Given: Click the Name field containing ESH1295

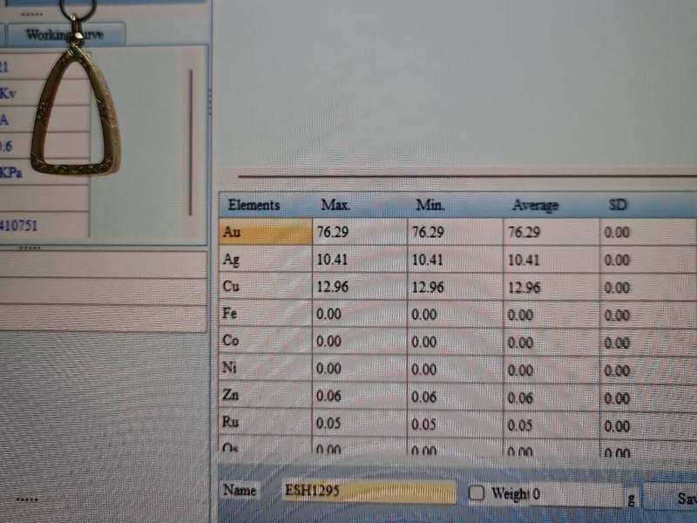Looking at the screenshot, I should [368, 492].
